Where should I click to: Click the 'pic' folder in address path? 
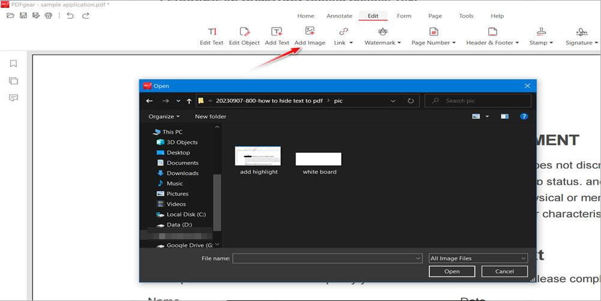click(338, 101)
